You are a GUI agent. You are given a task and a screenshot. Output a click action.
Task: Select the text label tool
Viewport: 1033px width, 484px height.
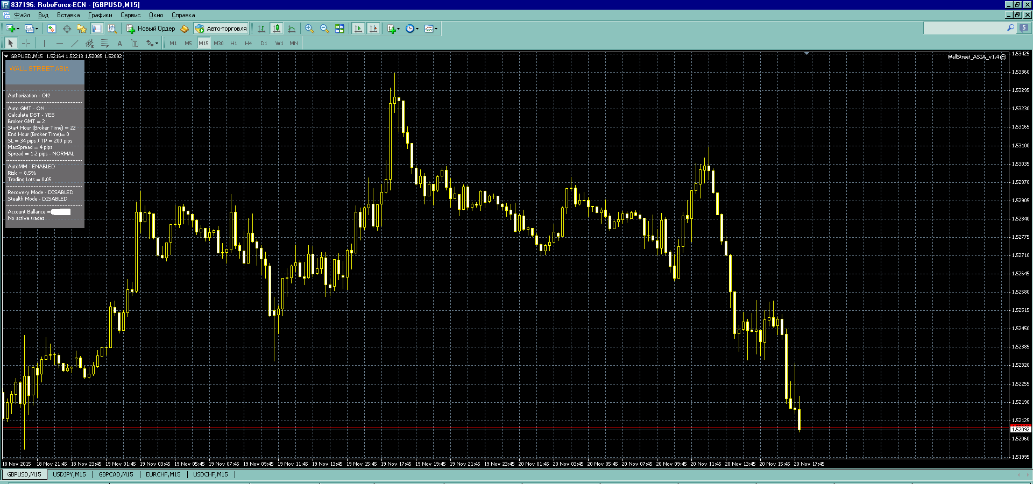click(x=135, y=43)
